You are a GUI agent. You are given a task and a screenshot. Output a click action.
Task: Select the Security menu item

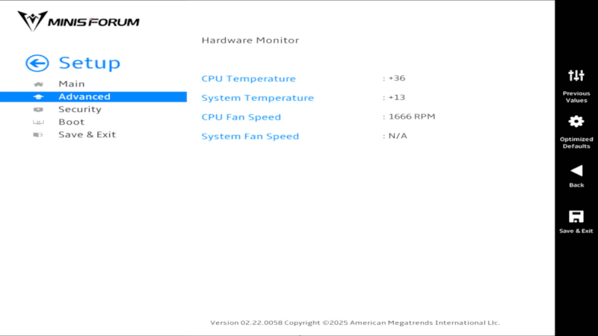[x=79, y=110]
